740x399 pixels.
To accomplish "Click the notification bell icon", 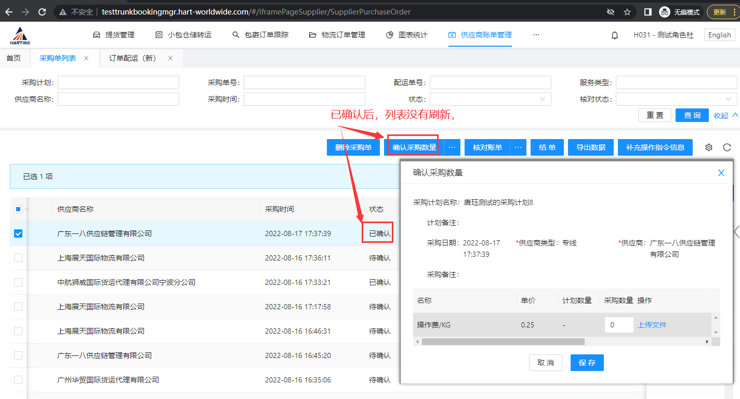I will [615, 35].
